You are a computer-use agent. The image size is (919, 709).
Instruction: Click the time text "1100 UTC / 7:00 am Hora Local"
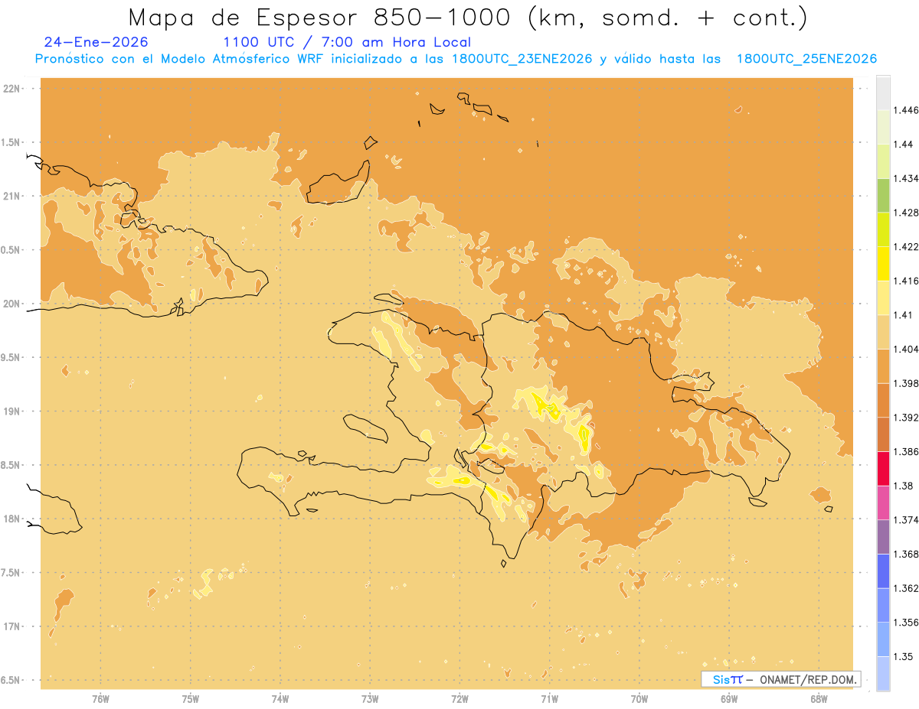click(x=347, y=42)
